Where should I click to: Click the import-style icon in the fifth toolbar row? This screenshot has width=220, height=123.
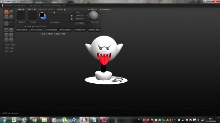[6, 35]
